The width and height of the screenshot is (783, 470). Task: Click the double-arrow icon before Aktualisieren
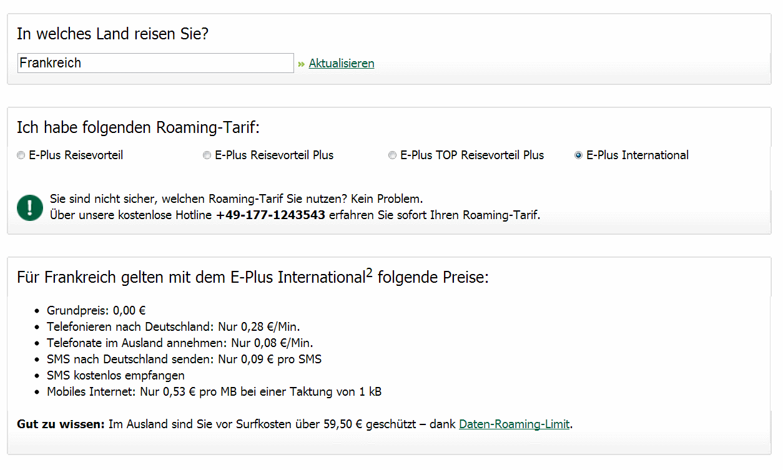coord(302,64)
